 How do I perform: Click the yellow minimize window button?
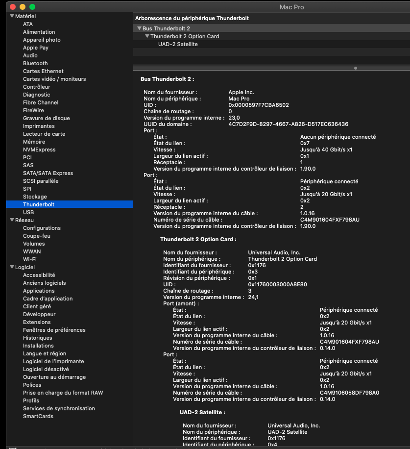coord(23,7)
